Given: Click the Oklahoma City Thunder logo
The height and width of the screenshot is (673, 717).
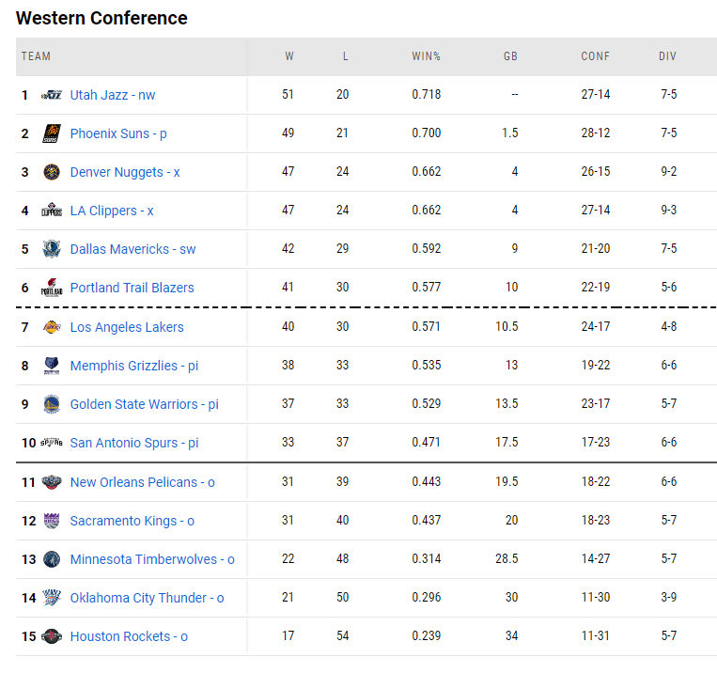Looking at the screenshot, I should tap(52, 598).
